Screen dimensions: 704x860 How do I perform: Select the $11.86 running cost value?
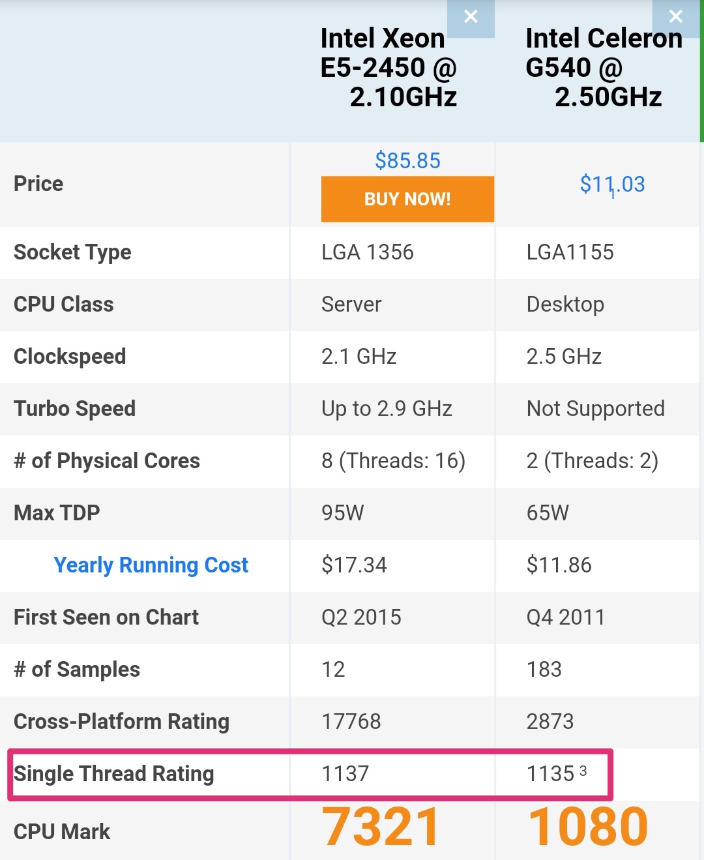[x=559, y=565]
